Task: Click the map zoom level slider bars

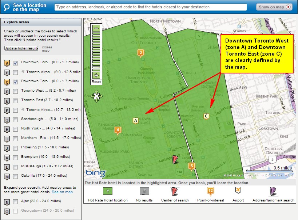Action: (x=96, y=52)
